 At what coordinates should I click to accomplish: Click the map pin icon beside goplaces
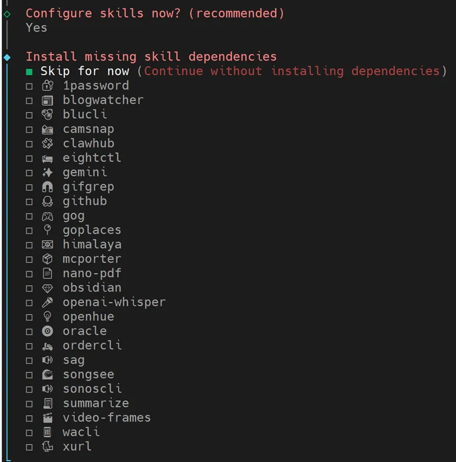47,230
